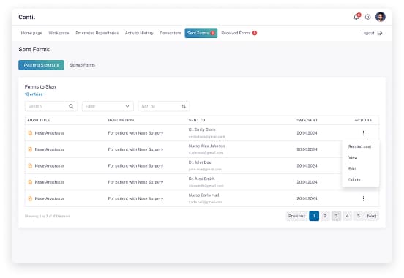Click Dr. Emily Davis recipient name
Image resolution: width=404 pixels, height=278 pixels.
(202, 129)
